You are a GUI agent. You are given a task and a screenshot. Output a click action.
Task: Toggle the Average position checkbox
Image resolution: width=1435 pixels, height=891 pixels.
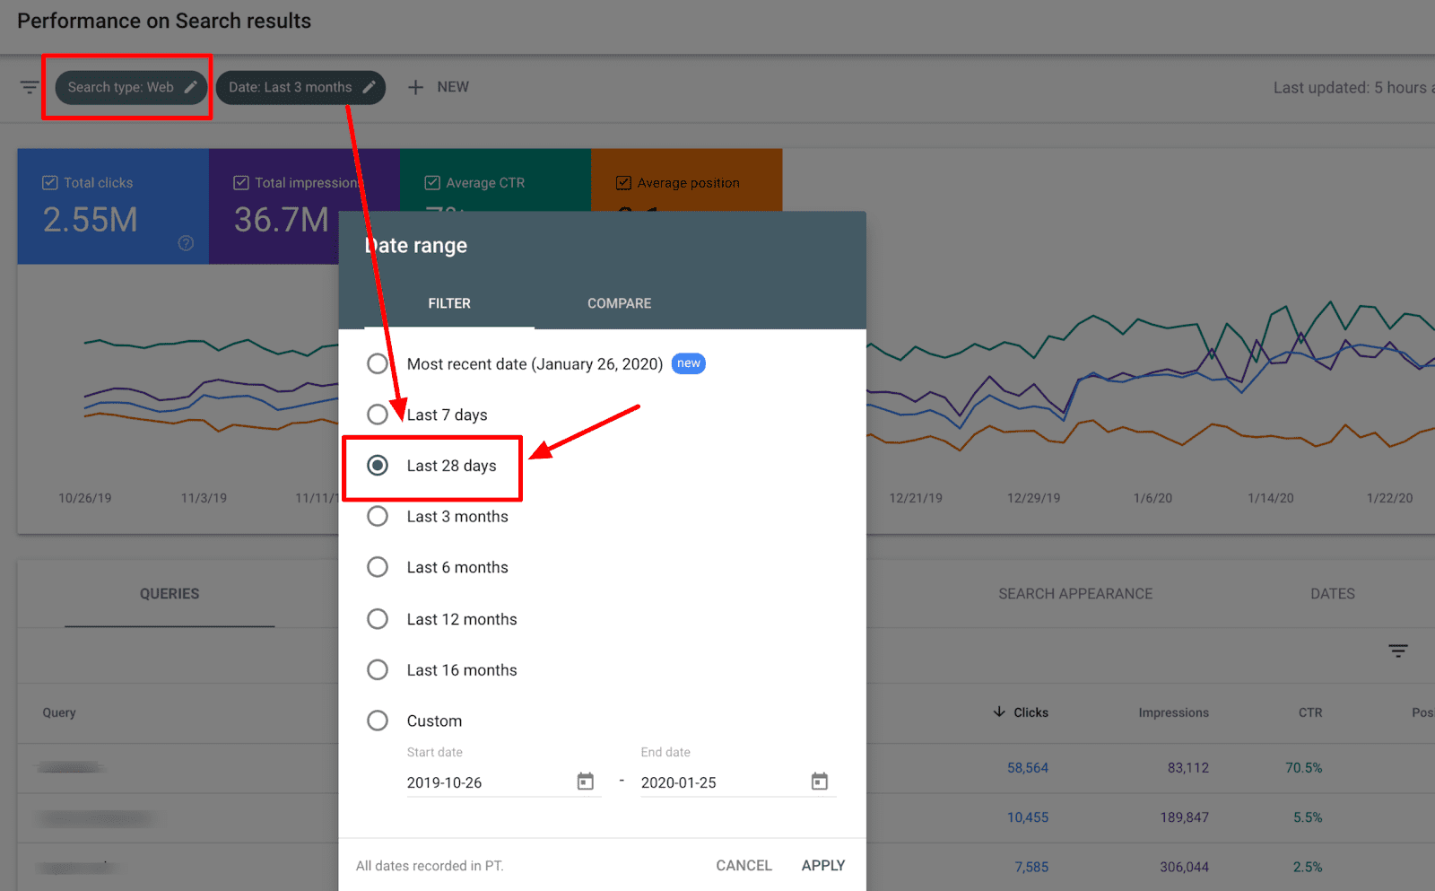(x=623, y=183)
